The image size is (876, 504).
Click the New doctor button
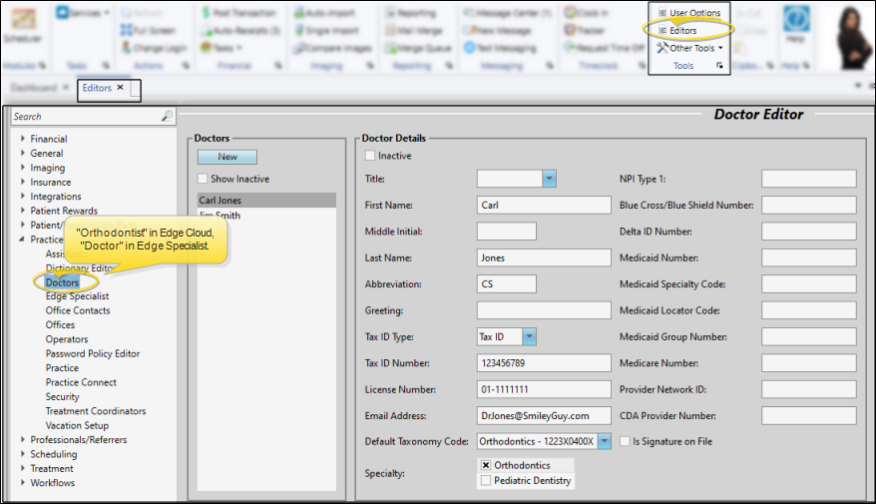coord(226,157)
